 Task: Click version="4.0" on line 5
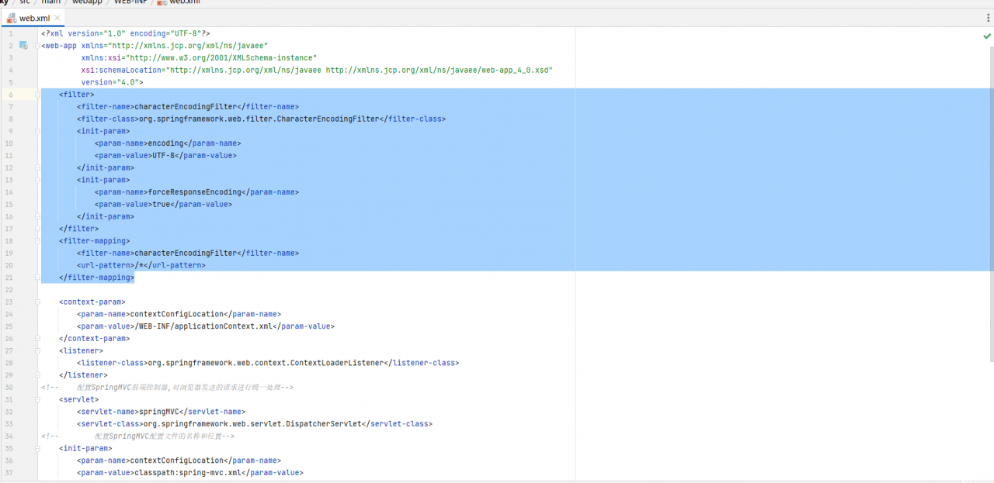109,82
